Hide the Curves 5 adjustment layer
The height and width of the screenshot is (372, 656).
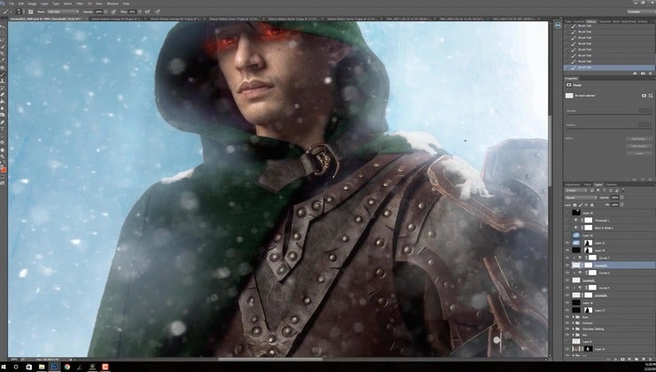[x=567, y=288]
